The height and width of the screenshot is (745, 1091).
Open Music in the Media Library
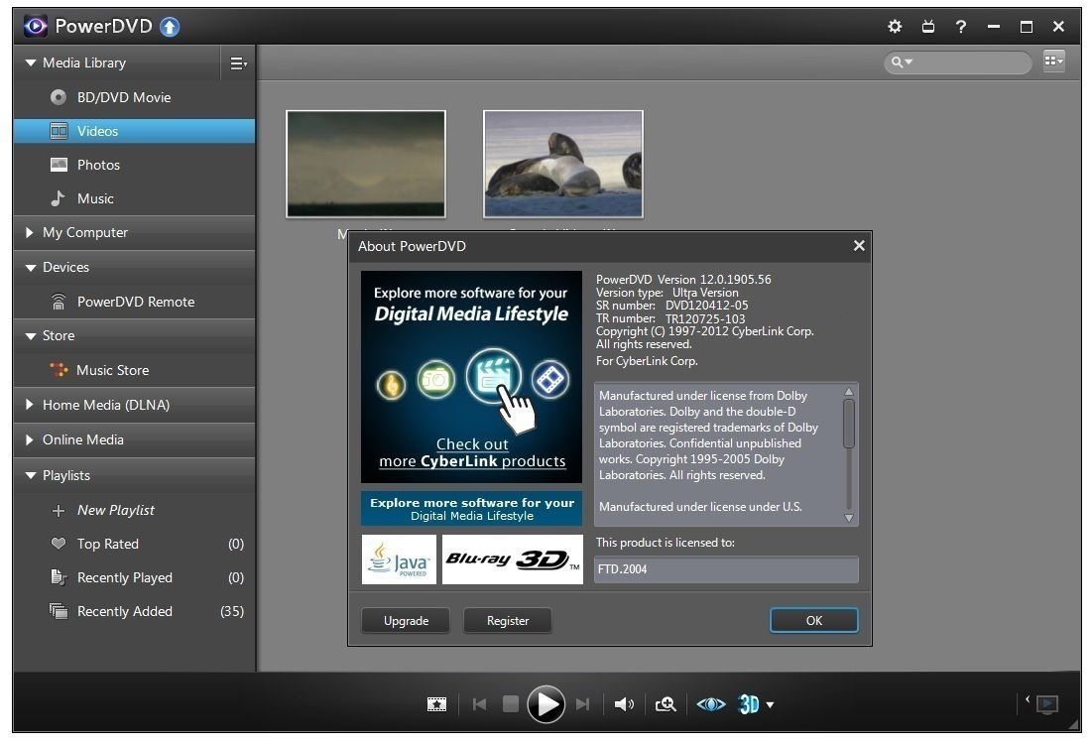pos(134,198)
